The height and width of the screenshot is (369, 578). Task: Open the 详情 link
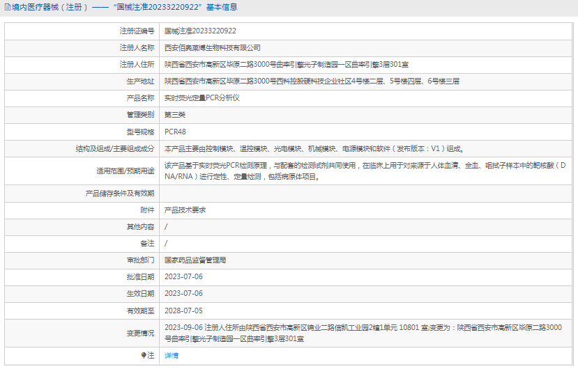[172, 355]
